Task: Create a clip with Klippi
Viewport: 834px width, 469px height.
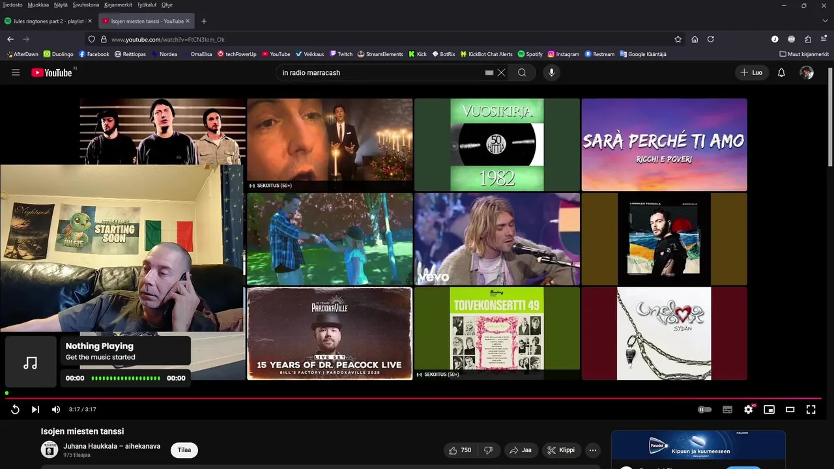Action: point(561,450)
